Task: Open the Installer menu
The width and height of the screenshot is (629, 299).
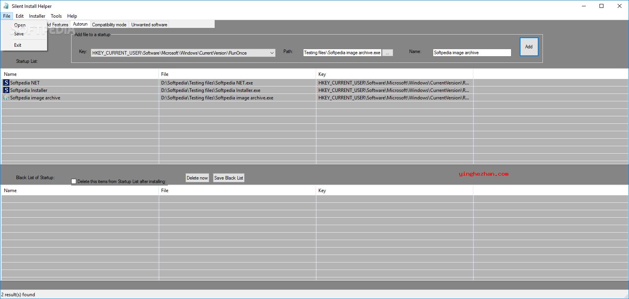Action: [37, 16]
